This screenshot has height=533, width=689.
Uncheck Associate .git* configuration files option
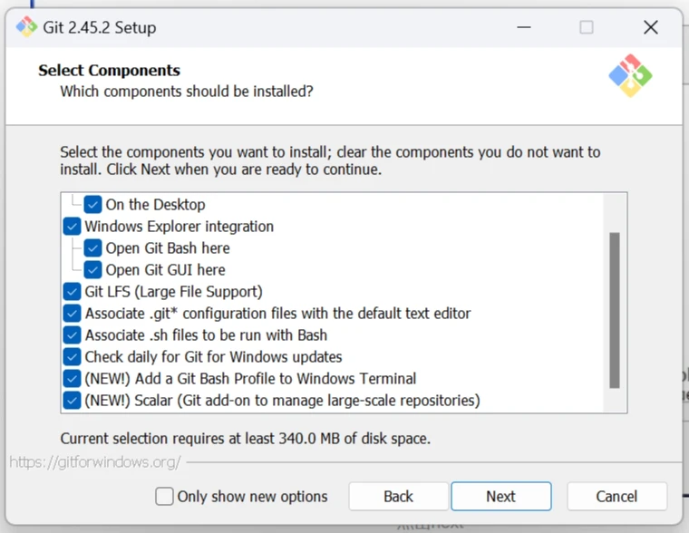[73, 314]
